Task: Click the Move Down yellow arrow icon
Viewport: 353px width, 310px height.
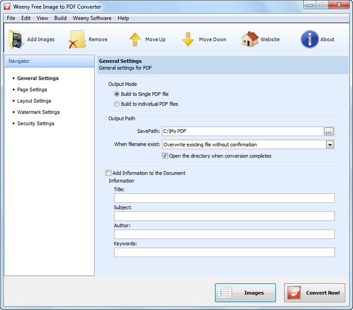Action: [188, 39]
